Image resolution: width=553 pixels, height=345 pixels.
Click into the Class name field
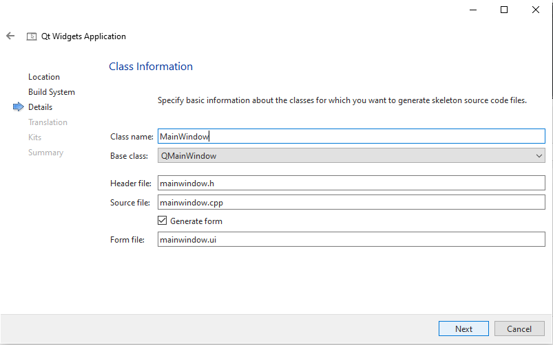(351, 137)
